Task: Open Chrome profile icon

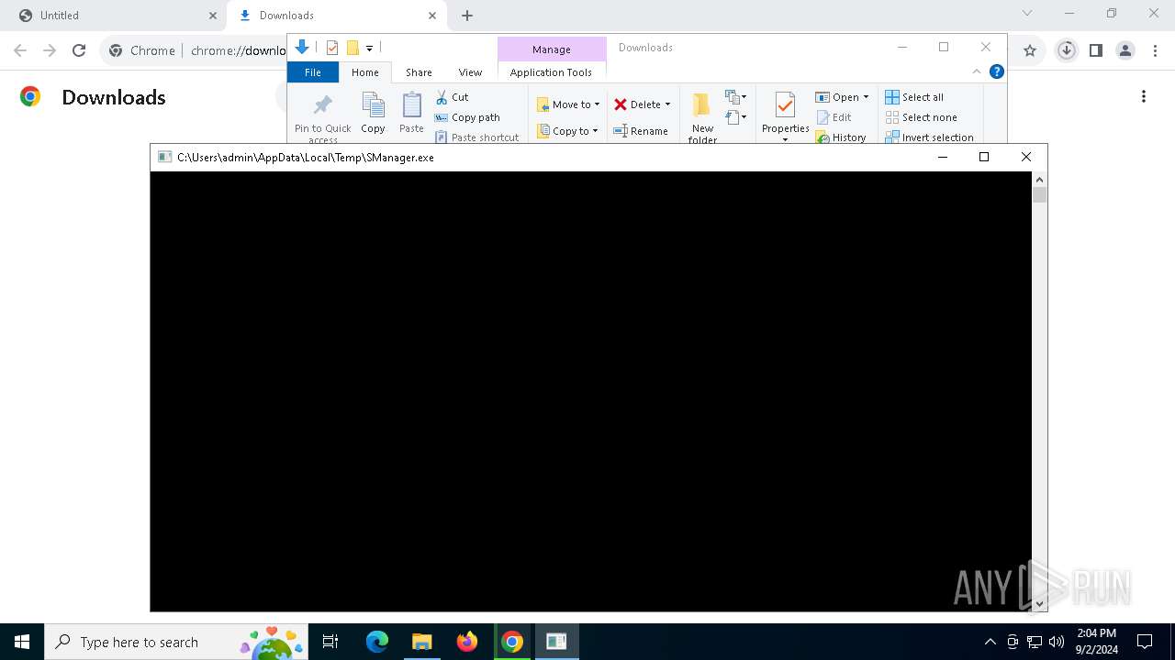Action: 1125,50
